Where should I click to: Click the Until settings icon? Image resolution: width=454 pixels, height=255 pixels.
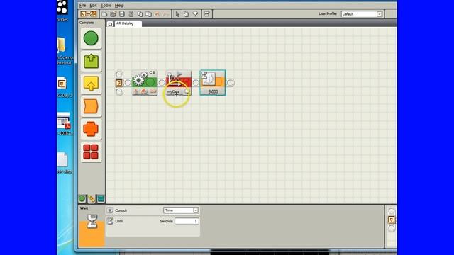[x=110, y=221]
